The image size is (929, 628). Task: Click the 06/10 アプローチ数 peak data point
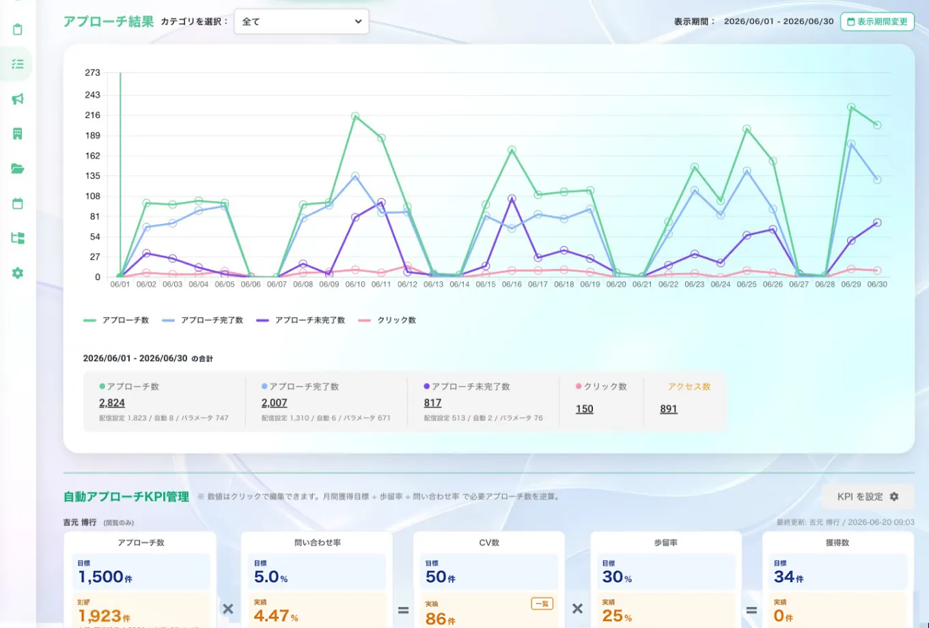pyautogui.click(x=355, y=116)
